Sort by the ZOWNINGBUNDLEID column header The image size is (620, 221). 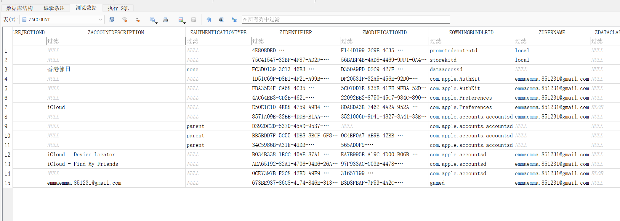point(471,32)
